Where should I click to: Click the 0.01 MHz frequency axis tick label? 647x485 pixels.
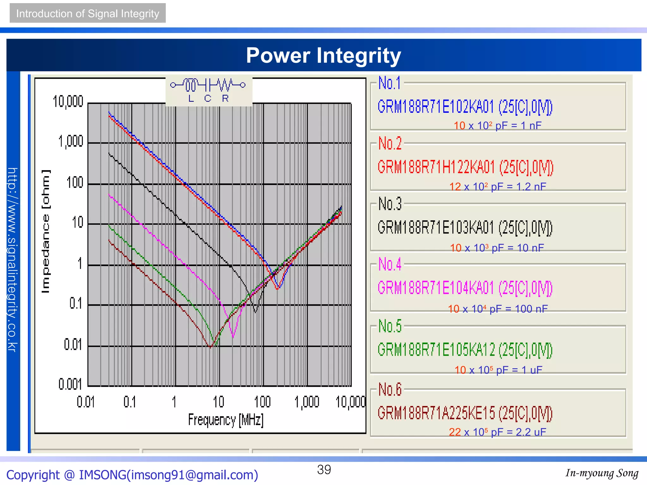pos(86,402)
